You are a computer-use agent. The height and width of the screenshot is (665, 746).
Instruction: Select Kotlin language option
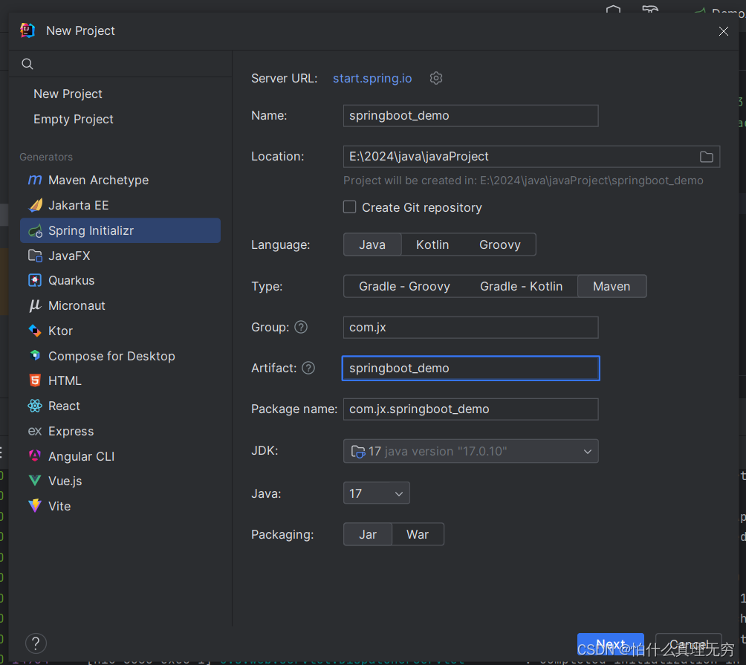[x=432, y=244]
